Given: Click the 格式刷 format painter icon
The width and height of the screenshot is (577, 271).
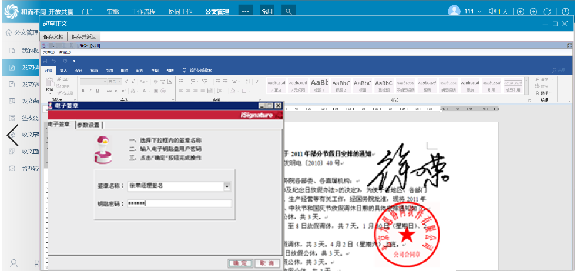Looking at the screenshot, I should pyautogui.click(x=59, y=93).
